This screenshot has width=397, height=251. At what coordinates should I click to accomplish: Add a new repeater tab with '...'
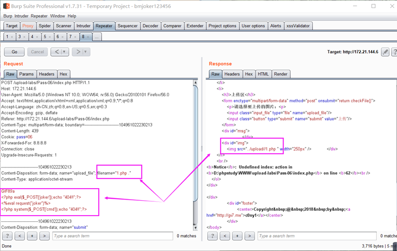point(96,37)
